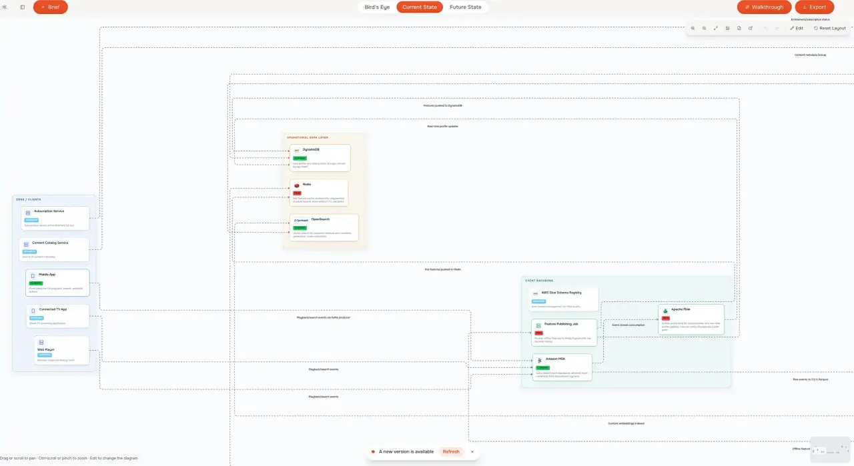
Task: Click the grid layout icon in the toolbar
Action: click(727, 28)
